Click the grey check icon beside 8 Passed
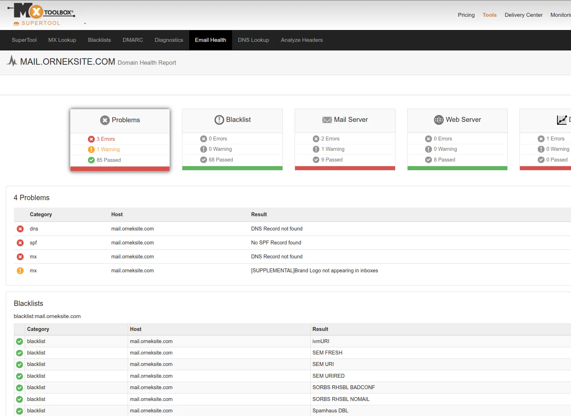The height and width of the screenshot is (416, 571). click(x=429, y=160)
